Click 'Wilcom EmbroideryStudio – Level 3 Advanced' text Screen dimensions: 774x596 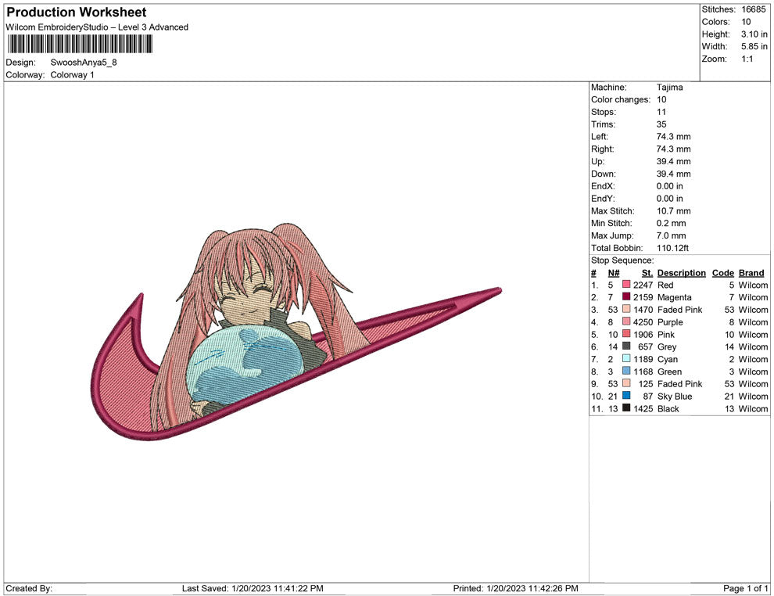coord(97,27)
